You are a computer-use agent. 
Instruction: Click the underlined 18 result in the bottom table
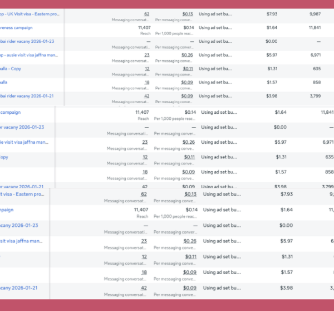144,272
